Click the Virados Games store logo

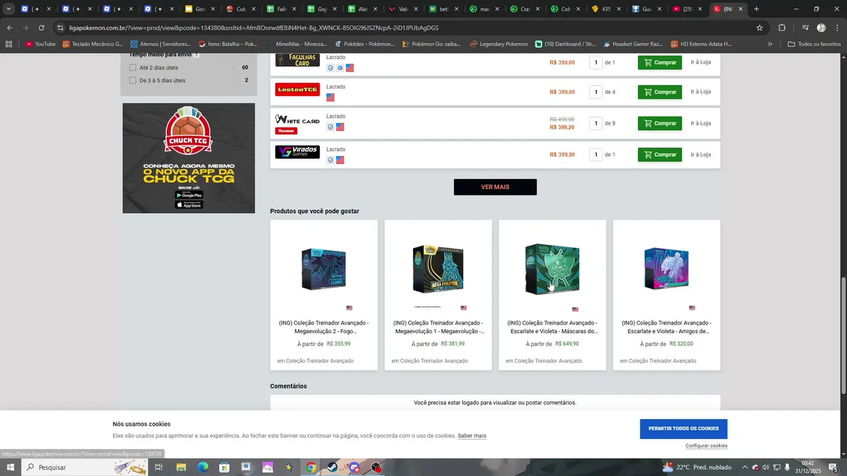tap(298, 152)
